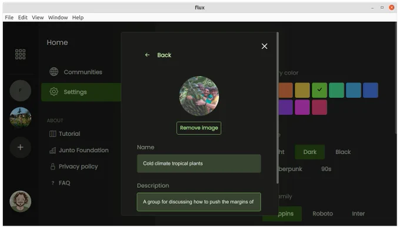Select the Dark theme option
Viewport: 400px width, 229px height.
click(309, 152)
